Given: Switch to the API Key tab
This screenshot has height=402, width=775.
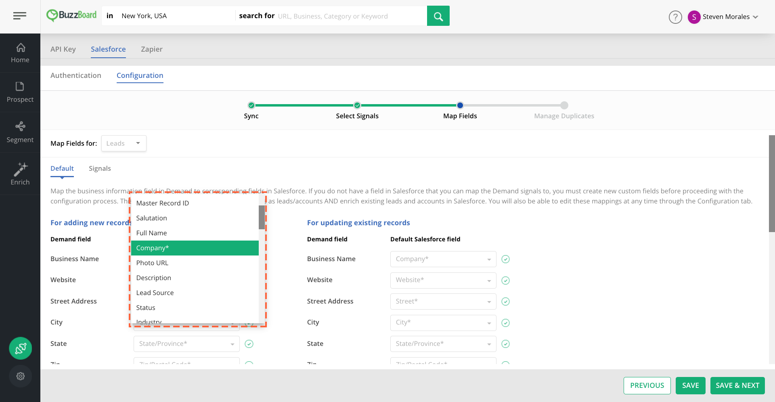Looking at the screenshot, I should click(x=63, y=49).
